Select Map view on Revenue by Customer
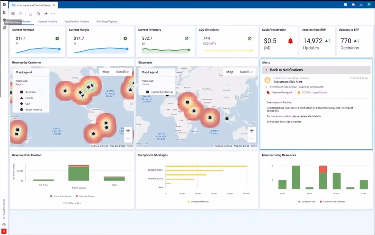 coord(106,72)
